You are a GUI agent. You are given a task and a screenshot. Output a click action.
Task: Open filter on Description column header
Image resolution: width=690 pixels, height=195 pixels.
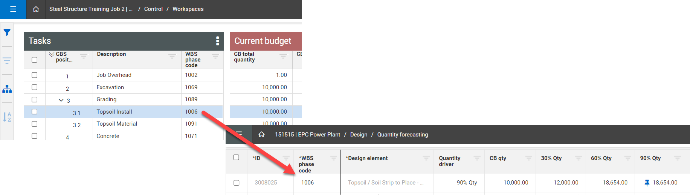(x=172, y=56)
